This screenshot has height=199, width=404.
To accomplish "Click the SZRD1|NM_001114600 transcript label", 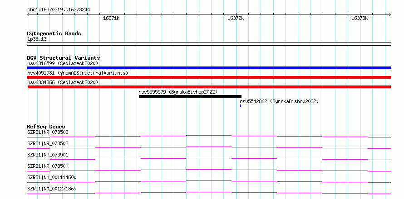I will click(52, 177).
